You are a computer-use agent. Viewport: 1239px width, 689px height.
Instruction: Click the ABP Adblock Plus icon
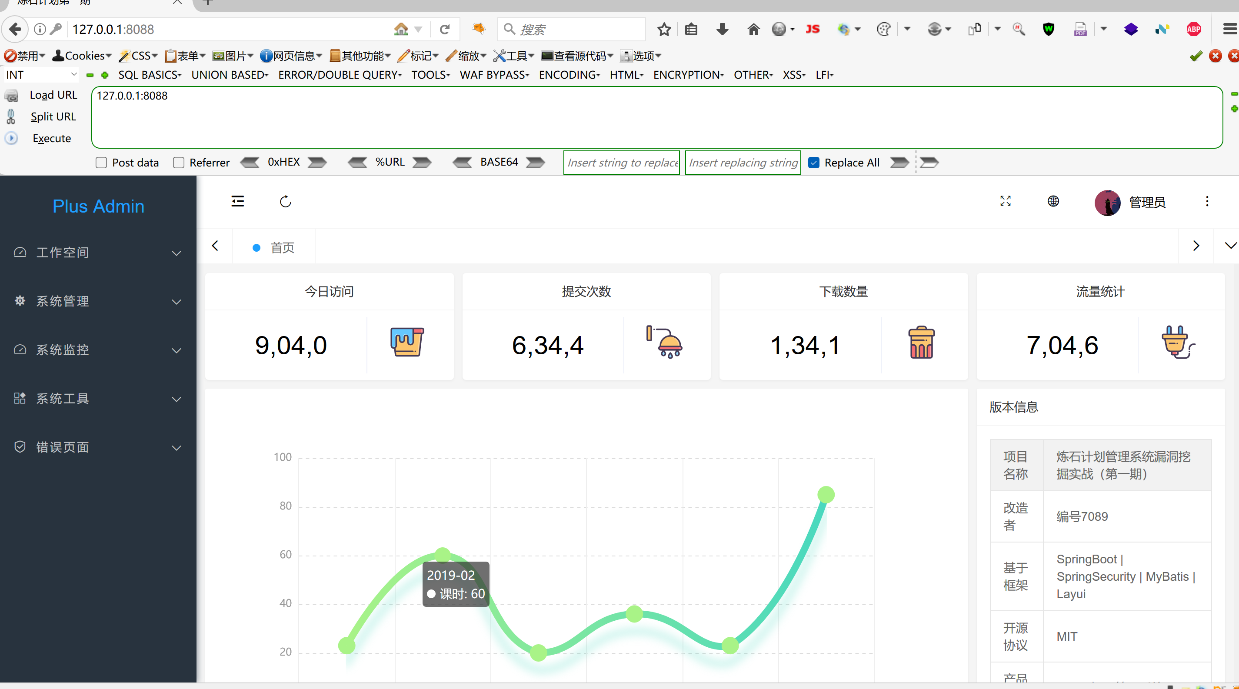1193,29
